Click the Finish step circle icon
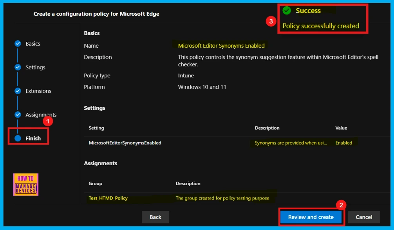The image size is (394, 230). (18, 138)
